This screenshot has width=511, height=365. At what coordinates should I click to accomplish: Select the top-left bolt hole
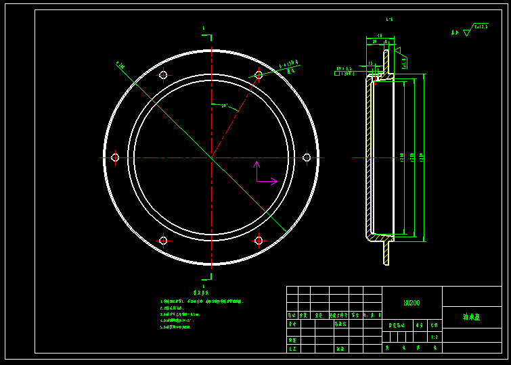point(163,75)
